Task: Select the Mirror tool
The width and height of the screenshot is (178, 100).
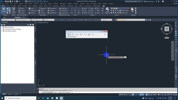Action: [x=91, y=11]
